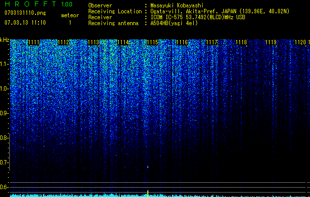This screenshot has width=310, height=197.
Task: Click the ICOM IC-575 53.7492 MHz receiver text
Action: pos(198,17)
